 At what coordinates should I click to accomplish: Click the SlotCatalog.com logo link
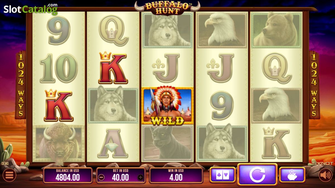point(30,9)
